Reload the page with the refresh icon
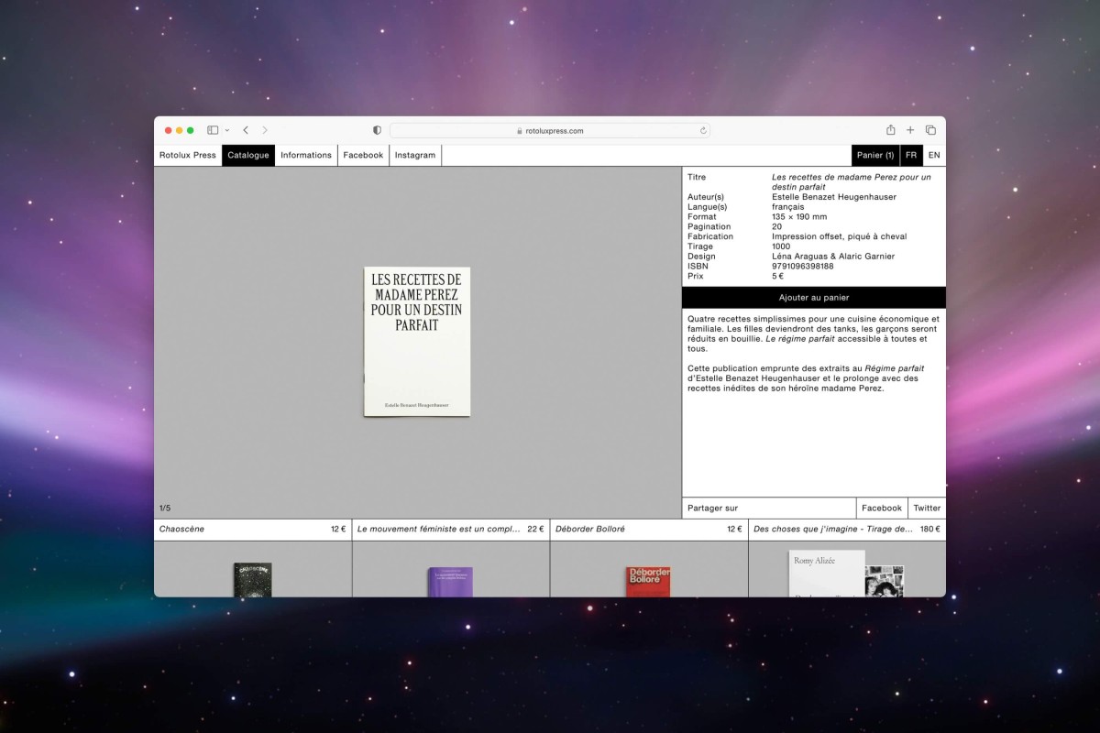Viewport: 1100px width, 733px height. [x=703, y=131]
